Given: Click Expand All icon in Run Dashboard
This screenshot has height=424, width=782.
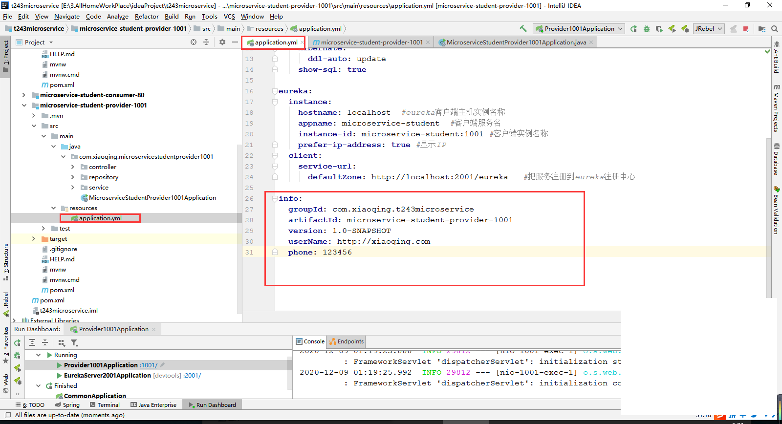Looking at the screenshot, I should pos(32,342).
